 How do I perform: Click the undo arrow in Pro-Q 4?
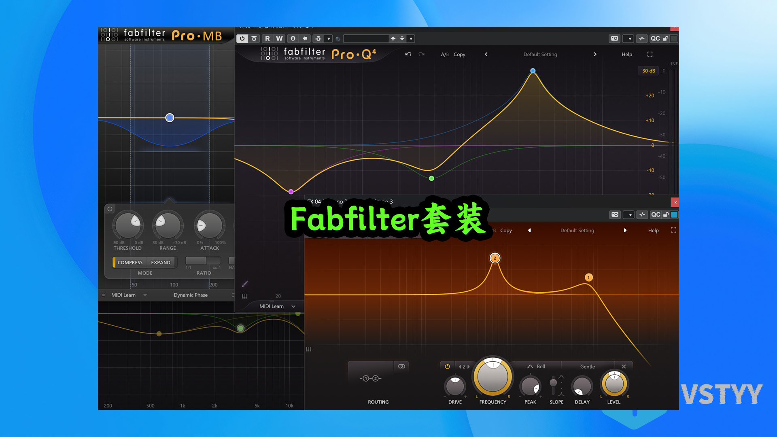[x=408, y=54]
